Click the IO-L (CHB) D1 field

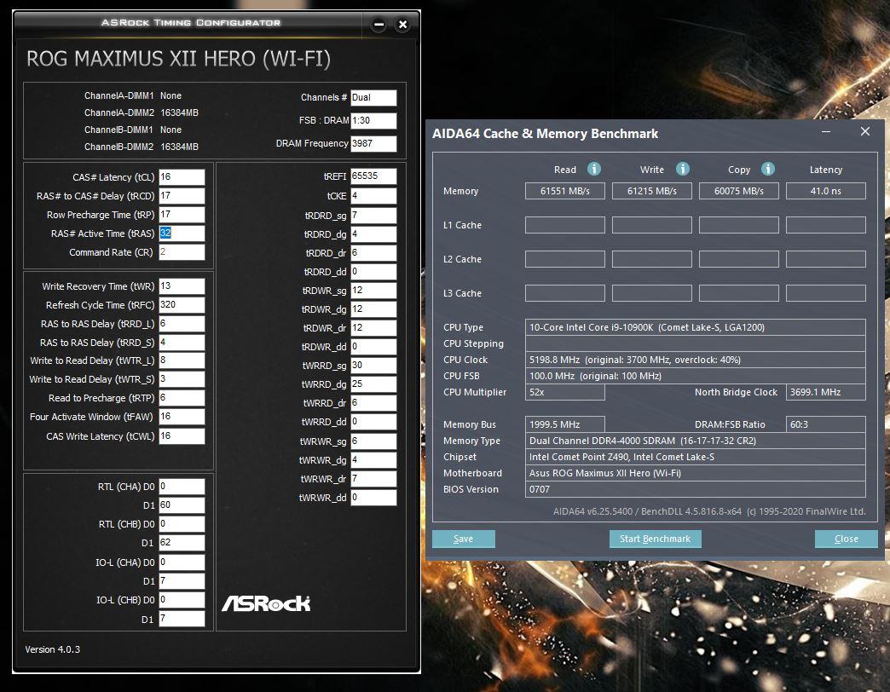point(182,618)
